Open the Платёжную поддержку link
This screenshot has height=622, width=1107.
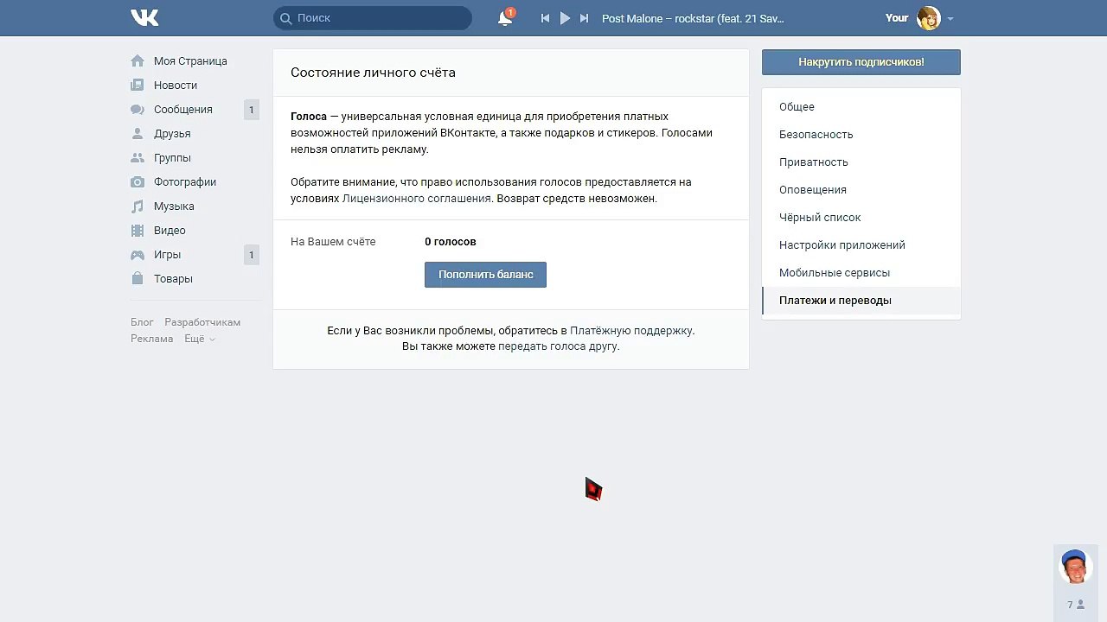[x=631, y=330]
